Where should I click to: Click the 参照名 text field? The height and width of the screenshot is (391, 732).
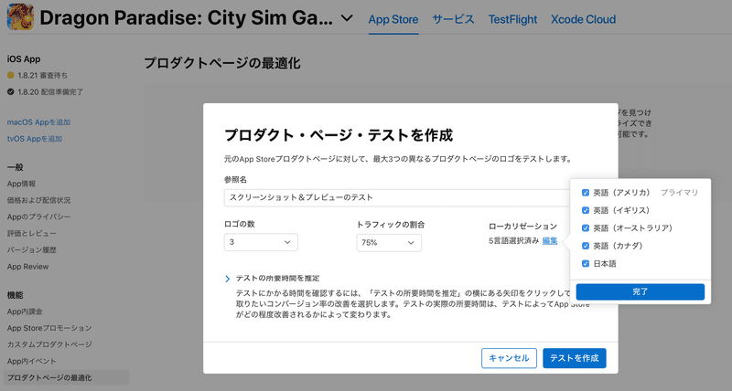[397, 197]
